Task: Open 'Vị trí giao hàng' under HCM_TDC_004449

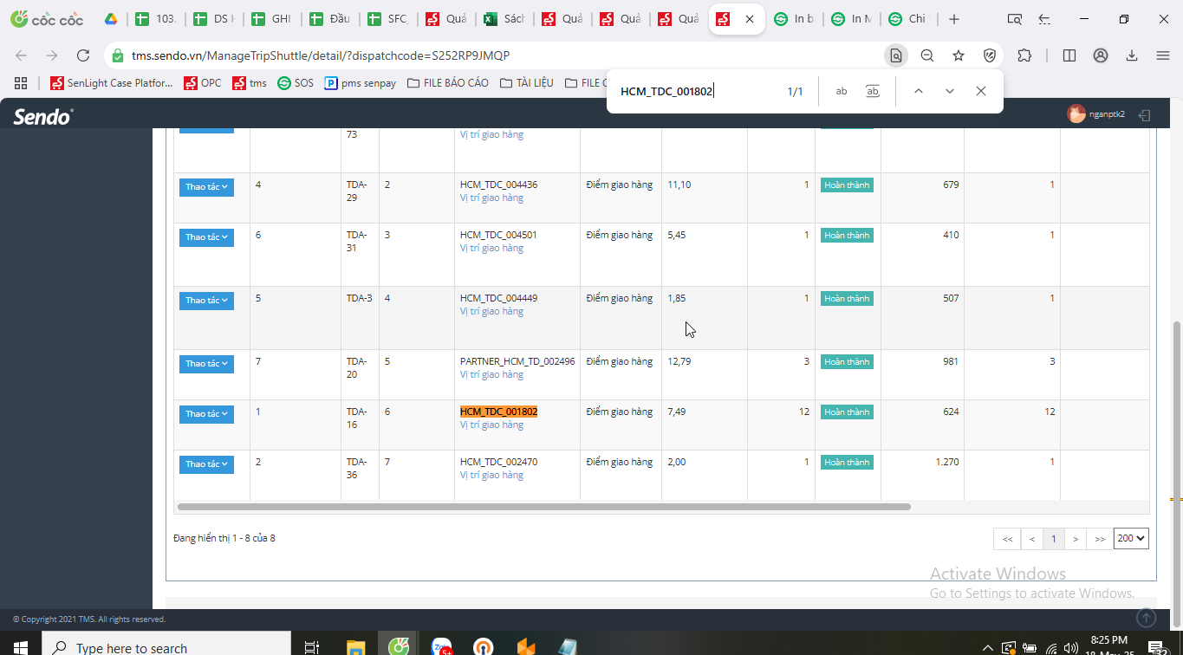Action: pyautogui.click(x=491, y=311)
